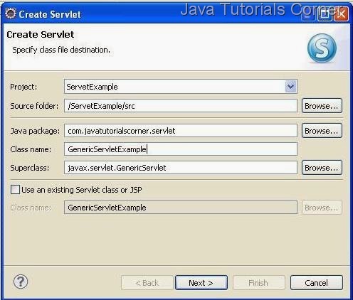Click the help question mark icon

point(21,282)
